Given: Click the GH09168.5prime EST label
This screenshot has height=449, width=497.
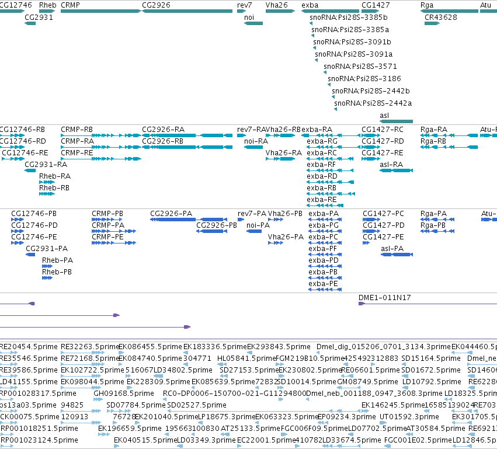Looking at the screenshot, I should pos(124,394).
